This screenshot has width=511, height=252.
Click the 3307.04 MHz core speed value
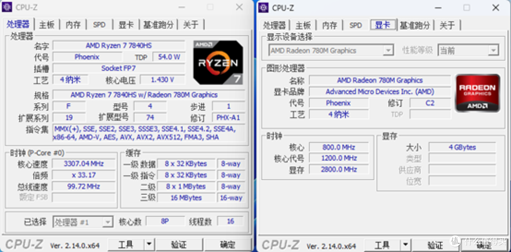pos(84,163)
